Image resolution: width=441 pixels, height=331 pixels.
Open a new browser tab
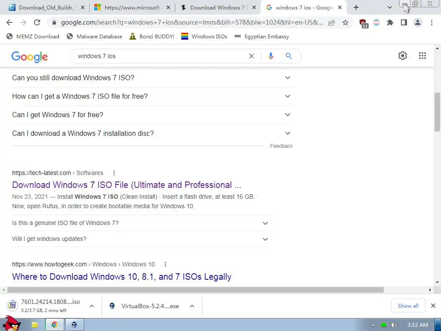point(356,8)
